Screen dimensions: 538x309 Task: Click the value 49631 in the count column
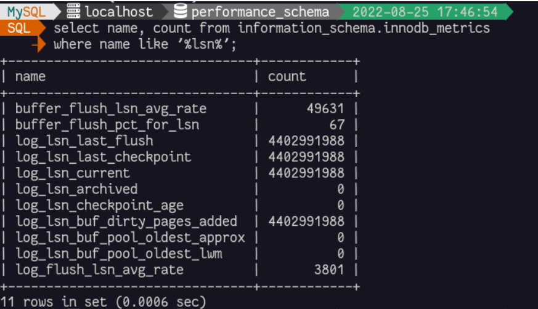pyautogui.click(x=325, y=108)
